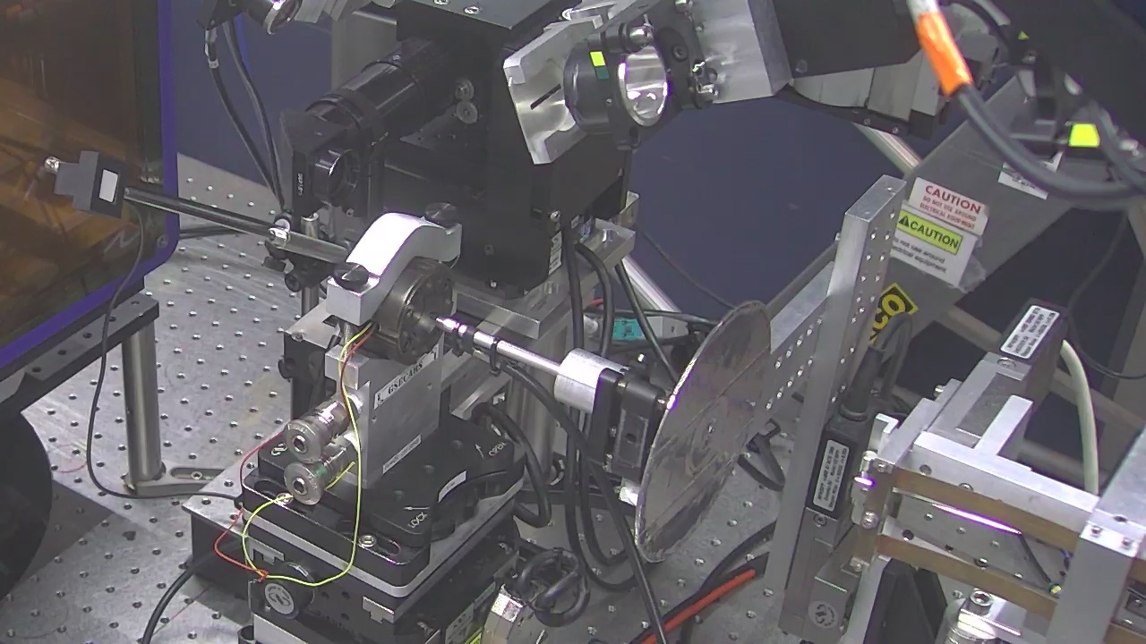The height and width of the screenshot is (644, 1146).
Task: Click the yellow CAUTION sticker
Action: pos(929,234)
